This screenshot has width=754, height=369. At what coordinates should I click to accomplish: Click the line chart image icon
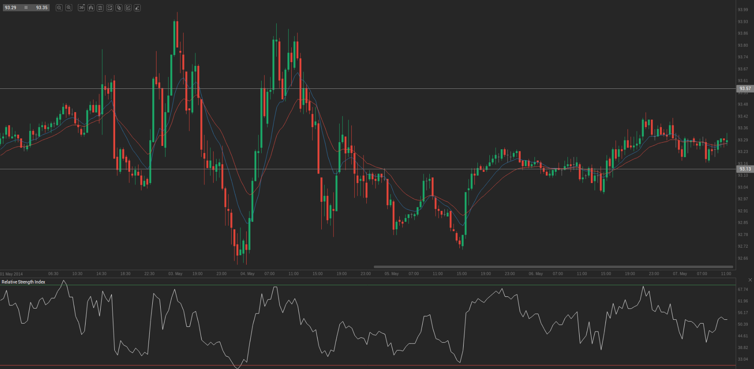(110, 8)
